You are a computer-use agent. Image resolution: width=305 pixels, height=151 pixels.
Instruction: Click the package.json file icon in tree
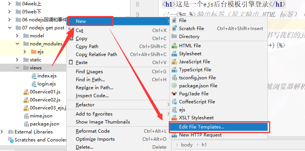click(x=26, y=124)
